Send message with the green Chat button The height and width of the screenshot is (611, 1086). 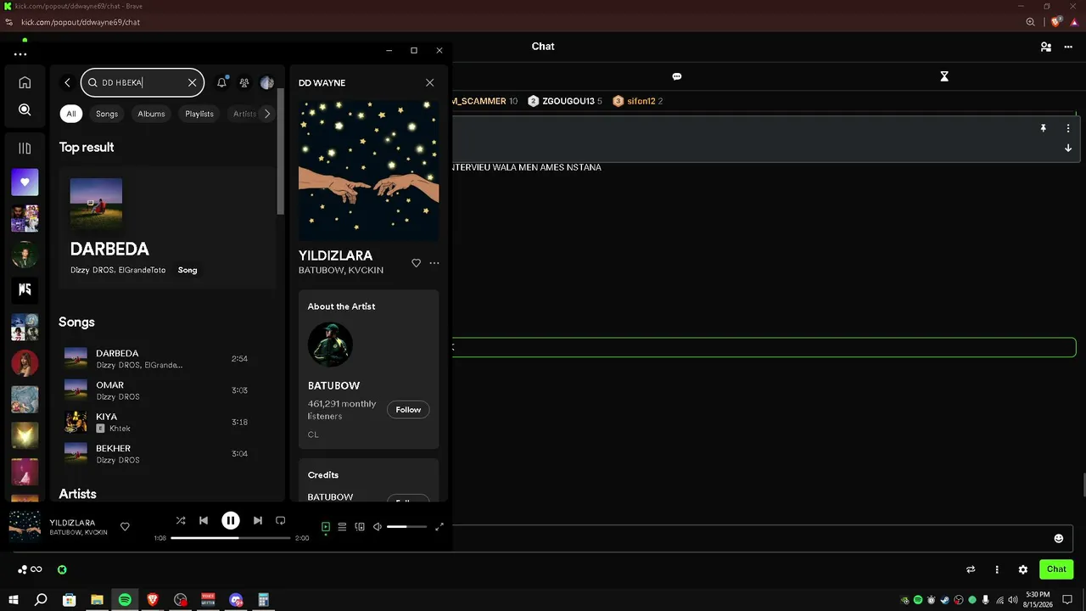[x=1056, y=569]
